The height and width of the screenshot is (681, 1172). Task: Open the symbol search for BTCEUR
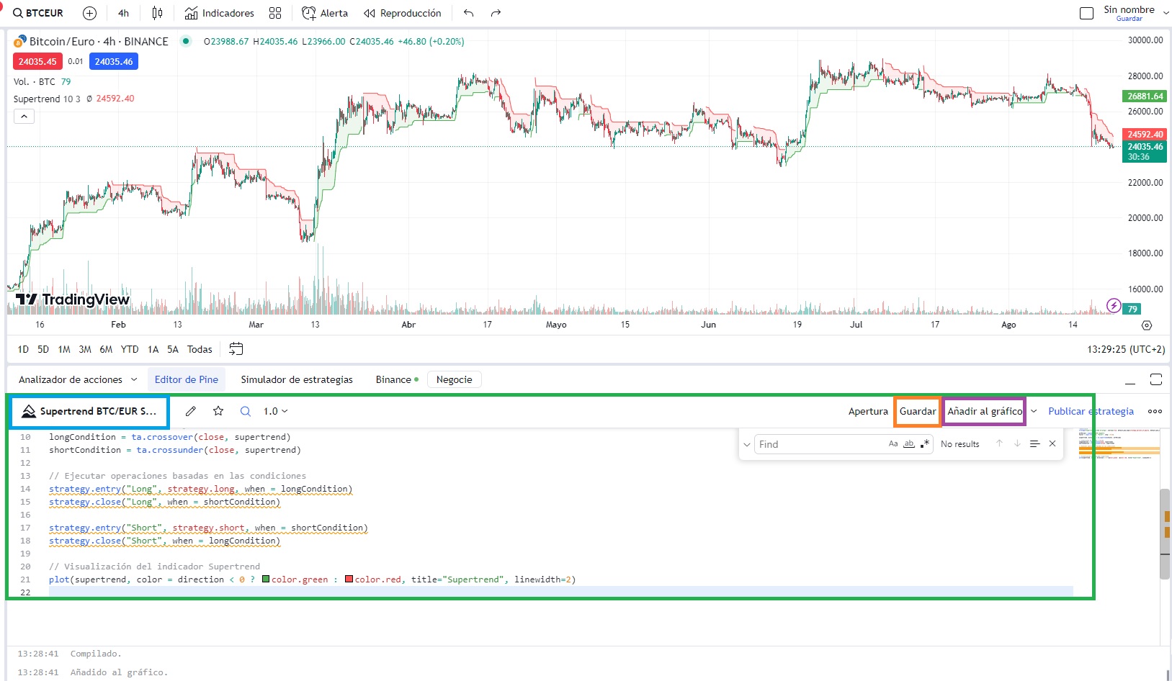pyautogui.click(x=38, y=12)
